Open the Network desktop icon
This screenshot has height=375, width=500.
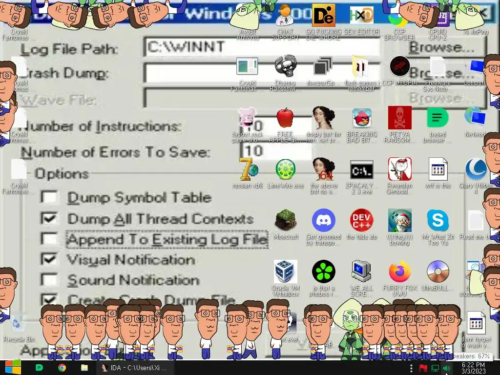coord(475,116)
